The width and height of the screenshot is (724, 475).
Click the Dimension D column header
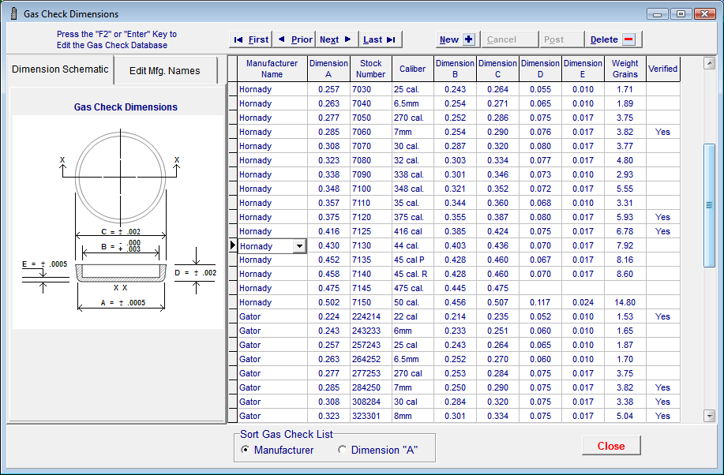(540, 69)
